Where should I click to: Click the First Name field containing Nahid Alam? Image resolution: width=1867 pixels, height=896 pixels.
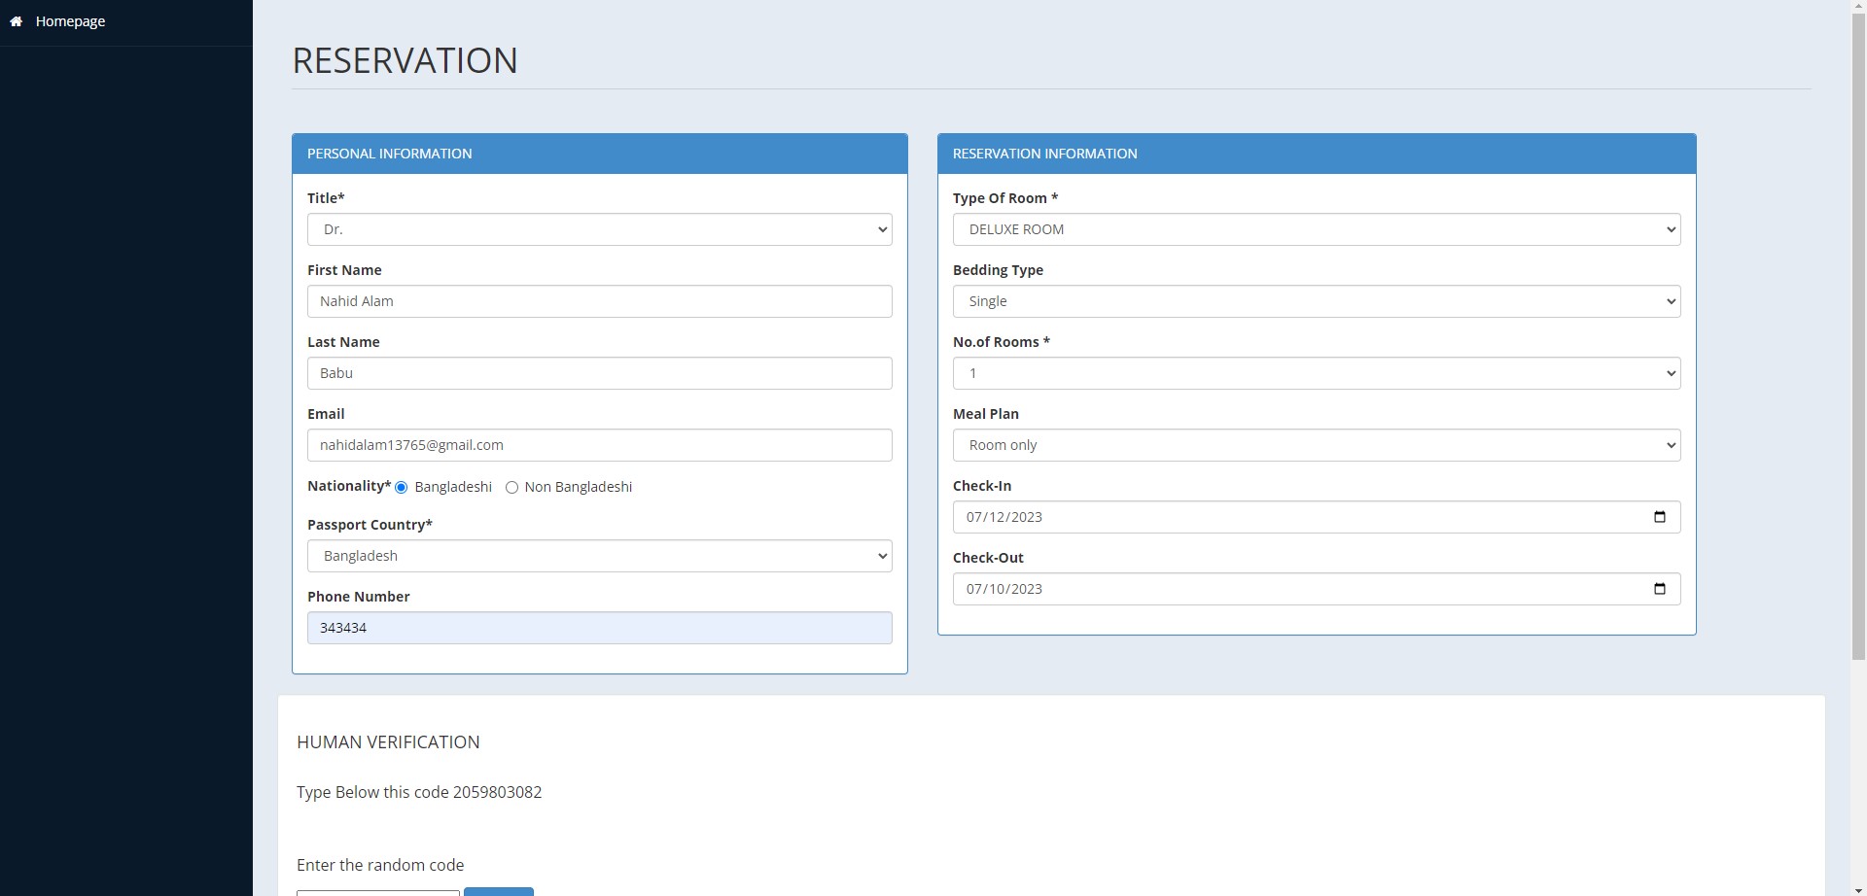pyautogui.click(x=599, y=301)
